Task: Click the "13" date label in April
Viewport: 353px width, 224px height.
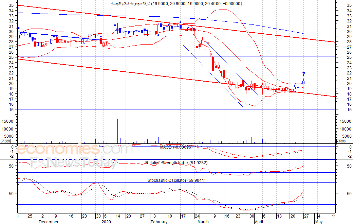Action: (x=279, y=216)
